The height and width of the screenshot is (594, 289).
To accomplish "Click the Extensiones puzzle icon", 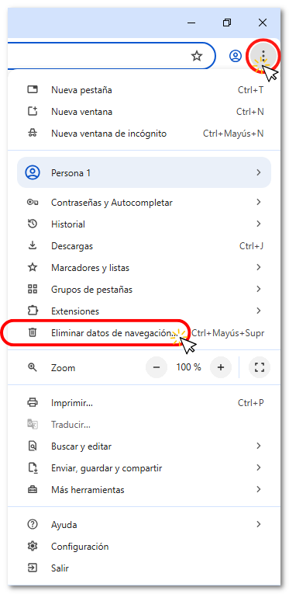I will [x=33, y=311].
